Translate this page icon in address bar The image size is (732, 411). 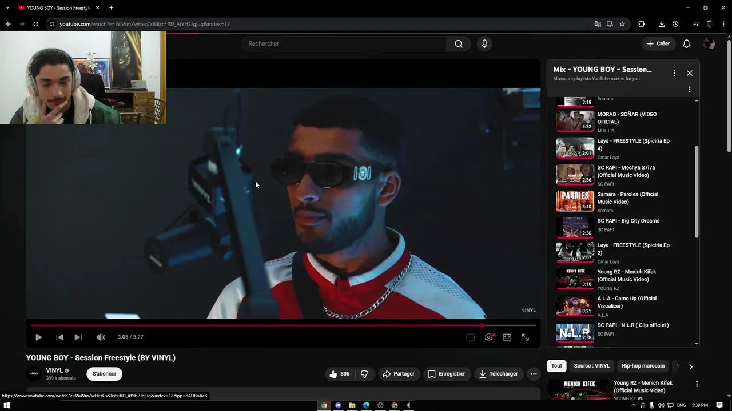point(598,24)
